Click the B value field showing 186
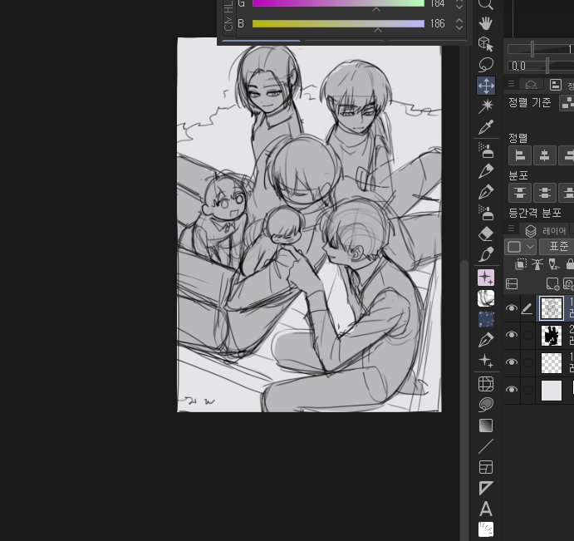 (438, 24)
